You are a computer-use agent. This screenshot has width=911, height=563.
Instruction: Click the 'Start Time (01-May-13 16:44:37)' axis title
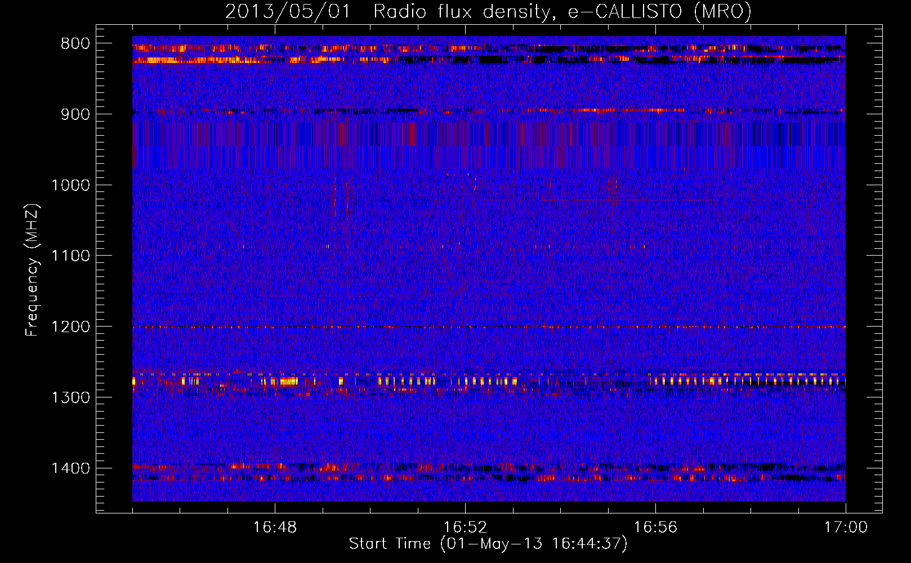tap(488, 544)
